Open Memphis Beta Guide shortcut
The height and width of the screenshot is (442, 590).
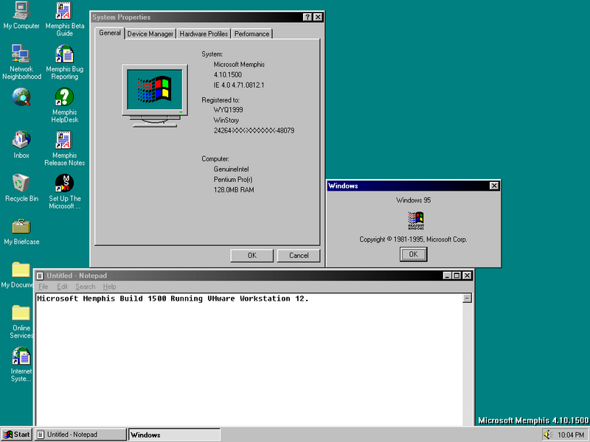point(64,12)
